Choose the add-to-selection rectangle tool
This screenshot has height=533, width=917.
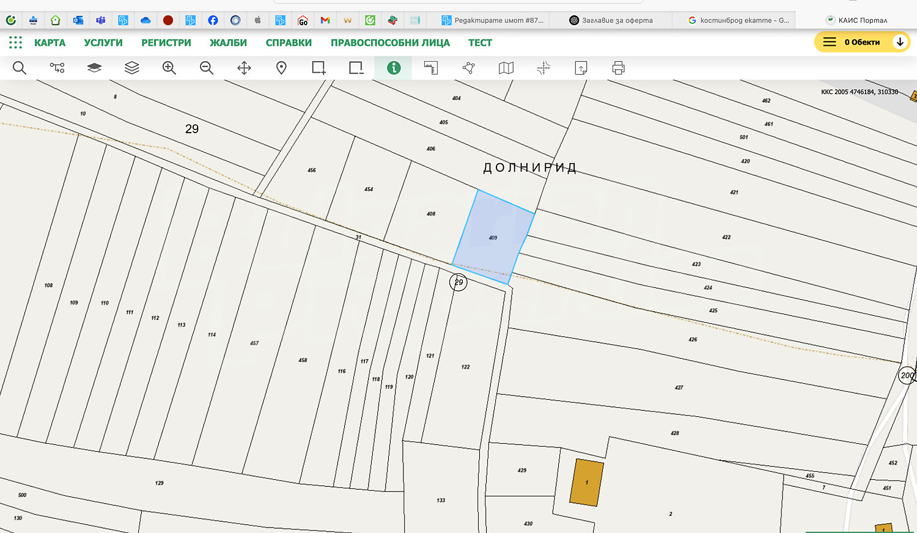(x=319, y=68)
